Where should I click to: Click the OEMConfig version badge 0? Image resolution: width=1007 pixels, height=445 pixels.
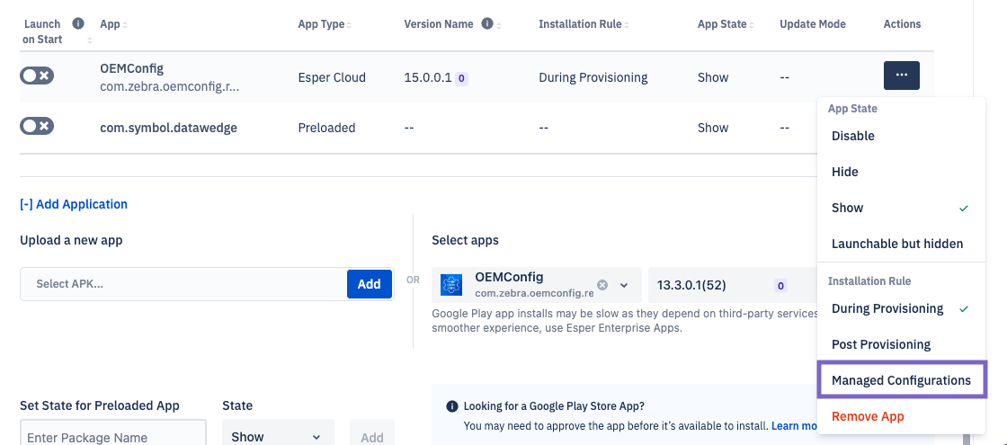tap(461, 79)
